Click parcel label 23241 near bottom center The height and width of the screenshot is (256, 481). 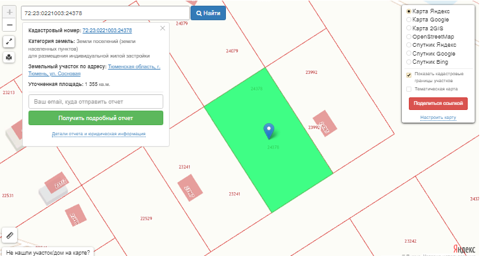[234, 194]
